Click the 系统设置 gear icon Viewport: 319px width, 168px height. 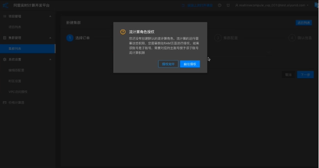tap(5, 60)
